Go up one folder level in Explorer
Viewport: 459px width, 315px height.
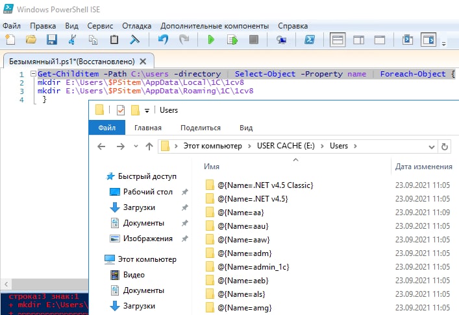pos(149,146)
